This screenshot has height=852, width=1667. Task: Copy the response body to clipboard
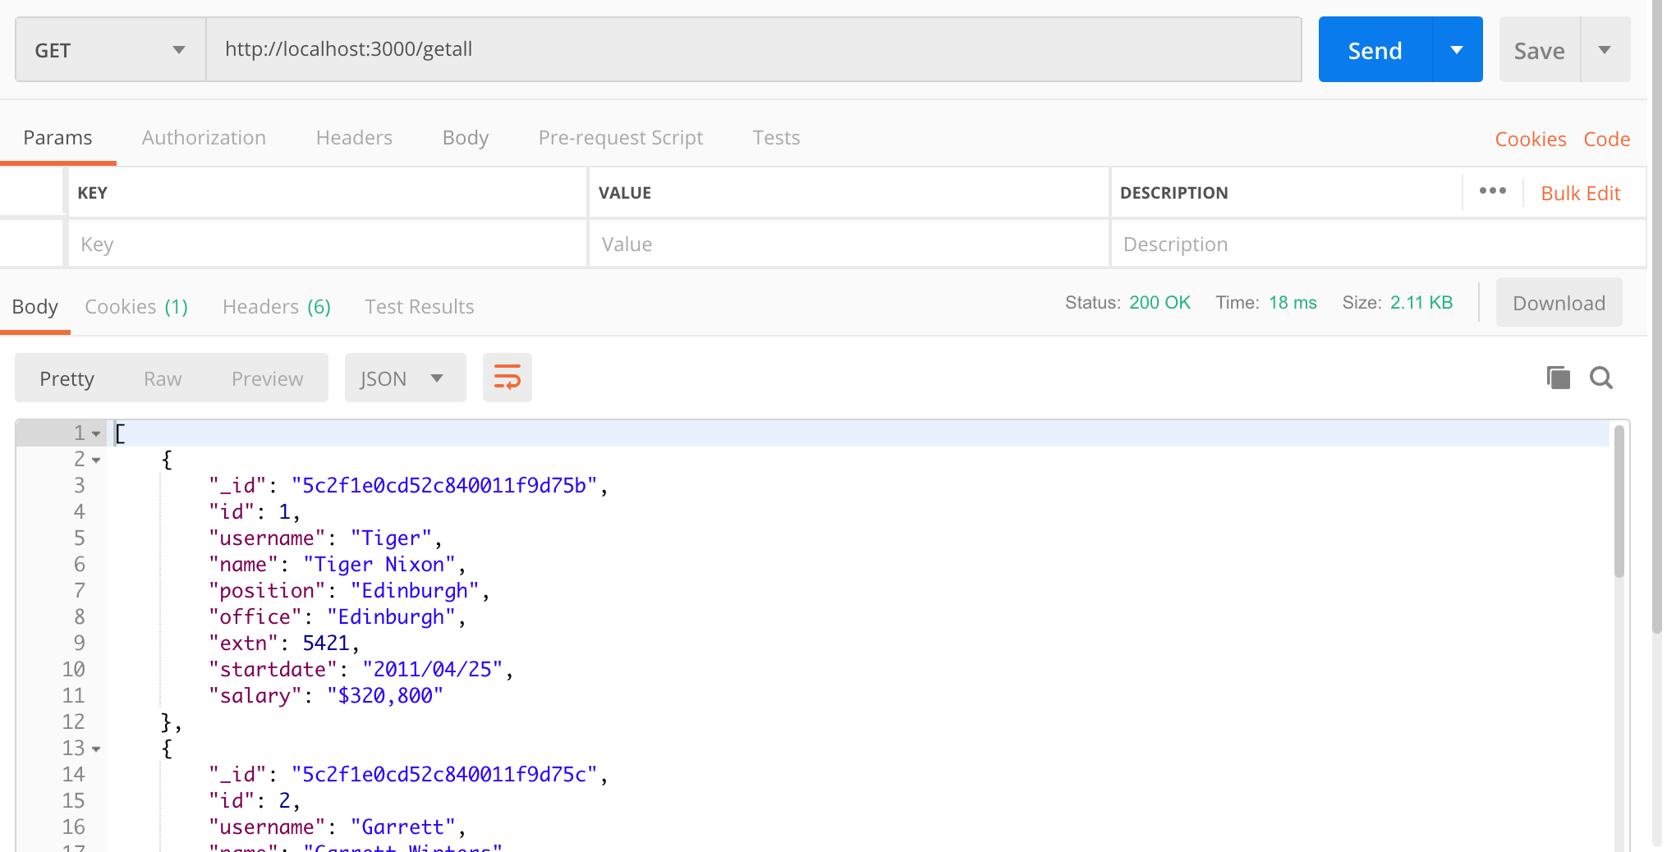point(1558,378)
